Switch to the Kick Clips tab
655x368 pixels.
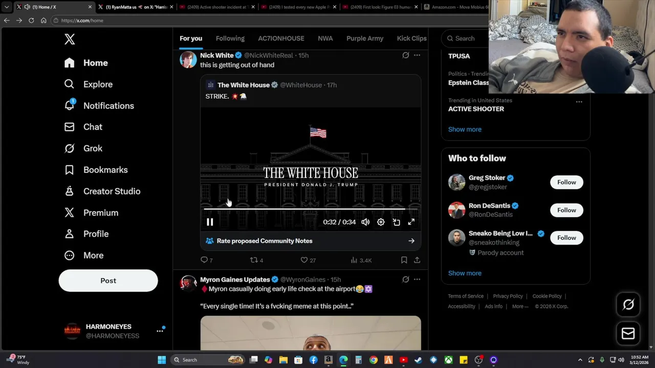(x=411, y=38)
